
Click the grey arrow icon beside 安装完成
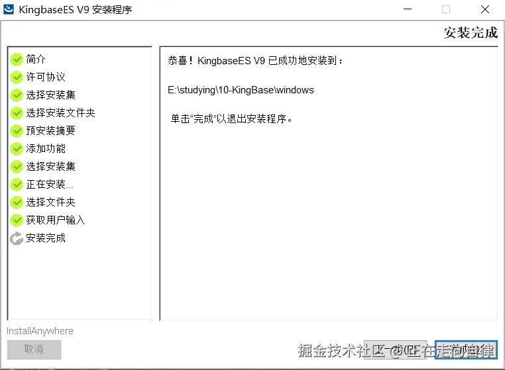point(17,238)
